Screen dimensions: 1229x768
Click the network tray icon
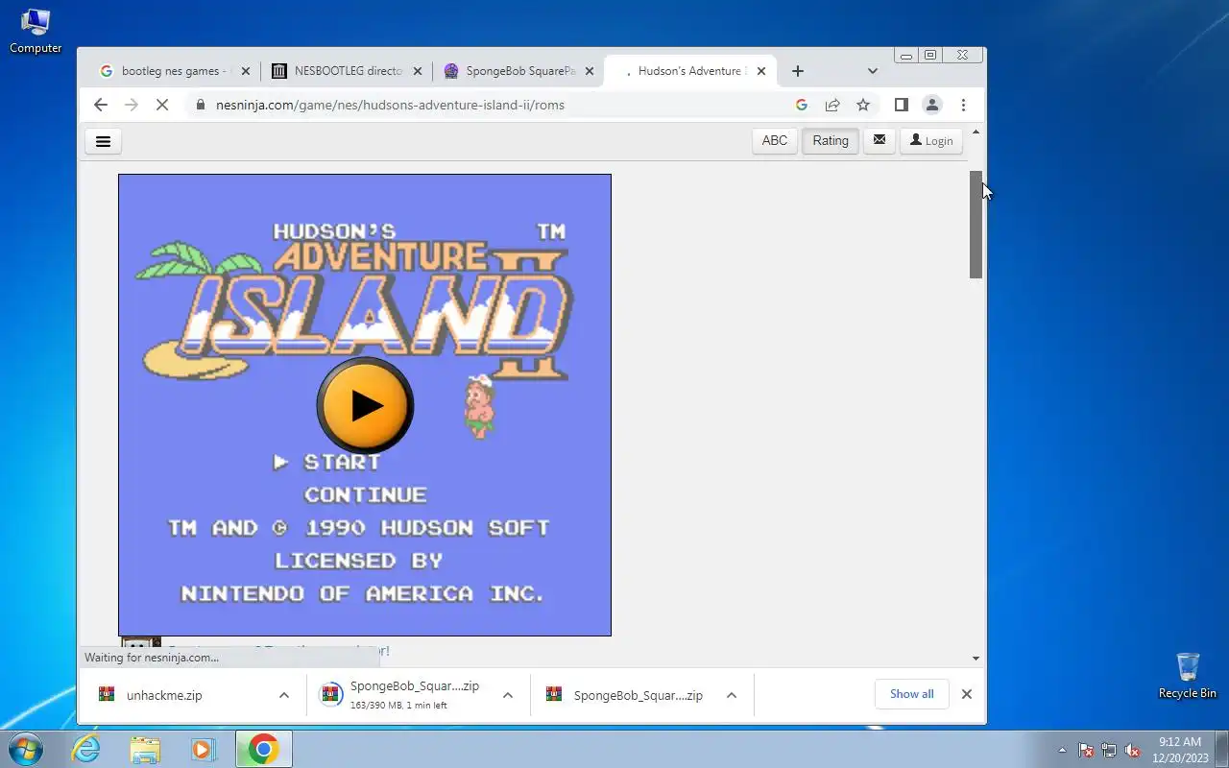pyautogui.click(x=1109, y=750)
